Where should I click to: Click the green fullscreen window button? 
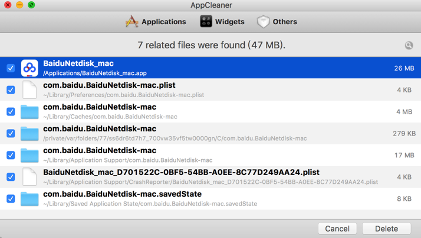pyautogui.click(x=31, y=5)
